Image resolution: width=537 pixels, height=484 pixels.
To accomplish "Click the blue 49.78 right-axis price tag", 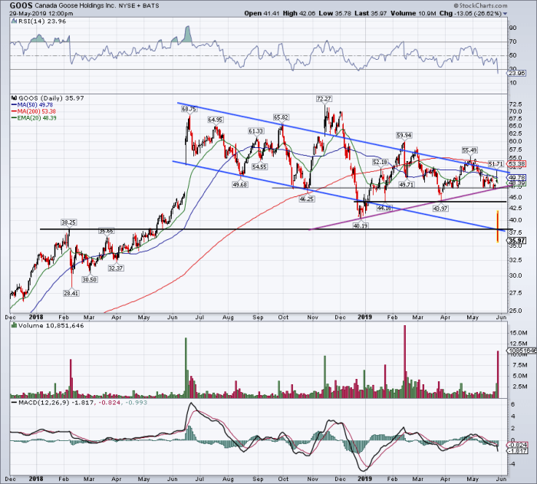I will [517, 177].
